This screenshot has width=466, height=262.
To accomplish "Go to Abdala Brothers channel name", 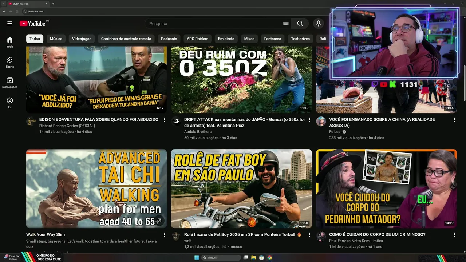I will pyautogui.click(x=198, y=132).
